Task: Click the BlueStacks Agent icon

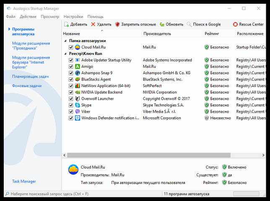Action: [x=78, y=80]
